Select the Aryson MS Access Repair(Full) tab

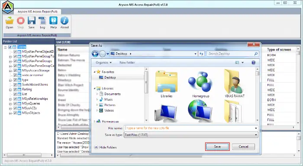point(38,12)
